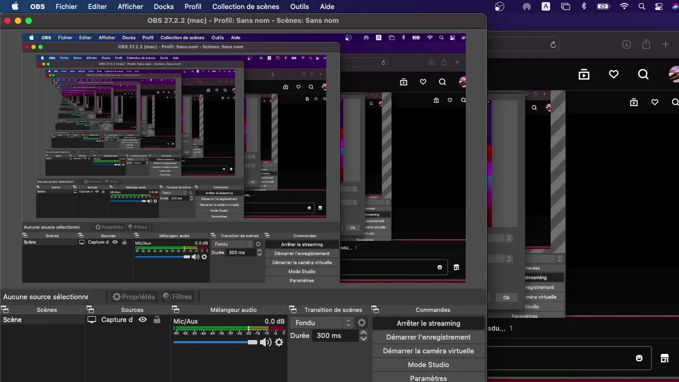The height and width of the screenshot is (382, 679).
Task: Open Control Center icon in system menu bar
Action: pyautogui.click(x=659, y=6)
